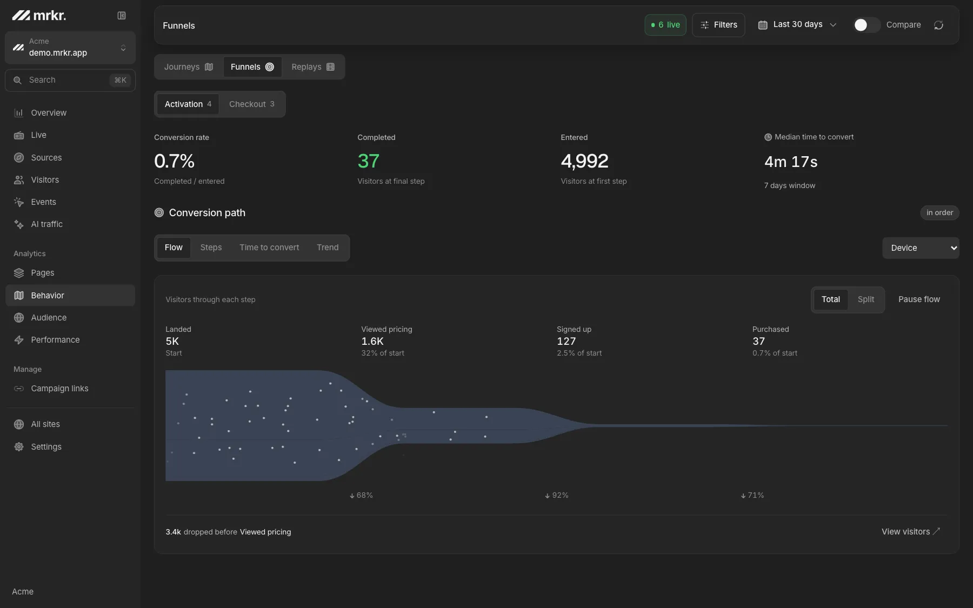This screenshot has width=973, height=608.
Task: Switch to the Time to convert view
Action: tap(269, 248)
